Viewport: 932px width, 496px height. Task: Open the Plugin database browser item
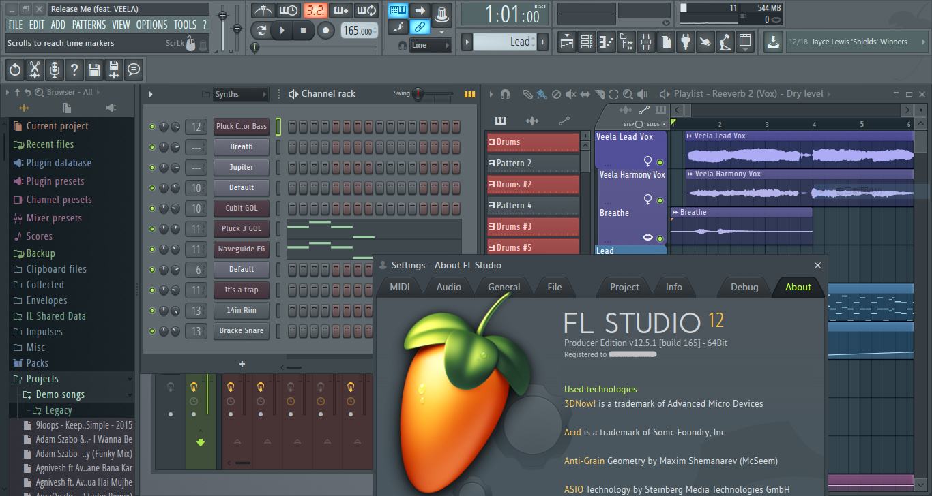(x=59, y=163)
